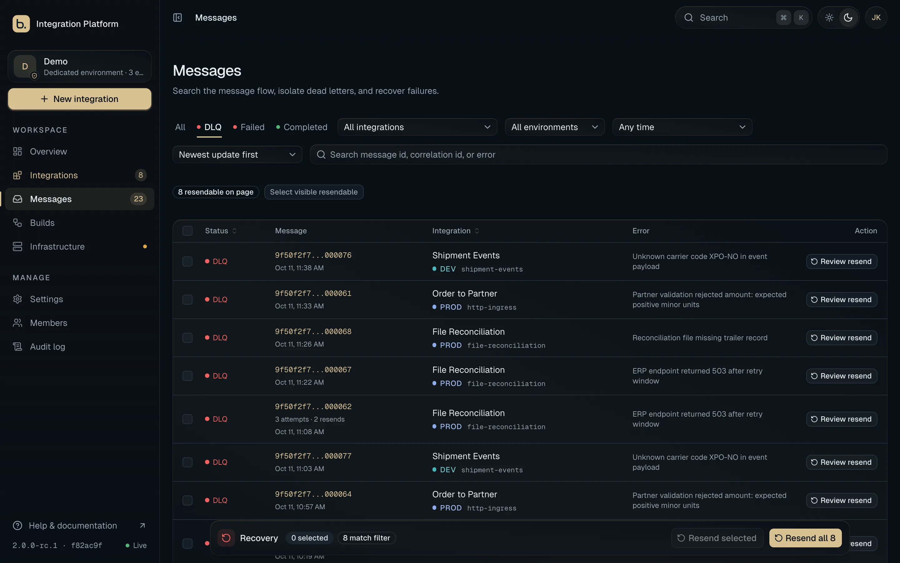
Task: Switch to dark theme moon icon
Action: click(848, 18)
